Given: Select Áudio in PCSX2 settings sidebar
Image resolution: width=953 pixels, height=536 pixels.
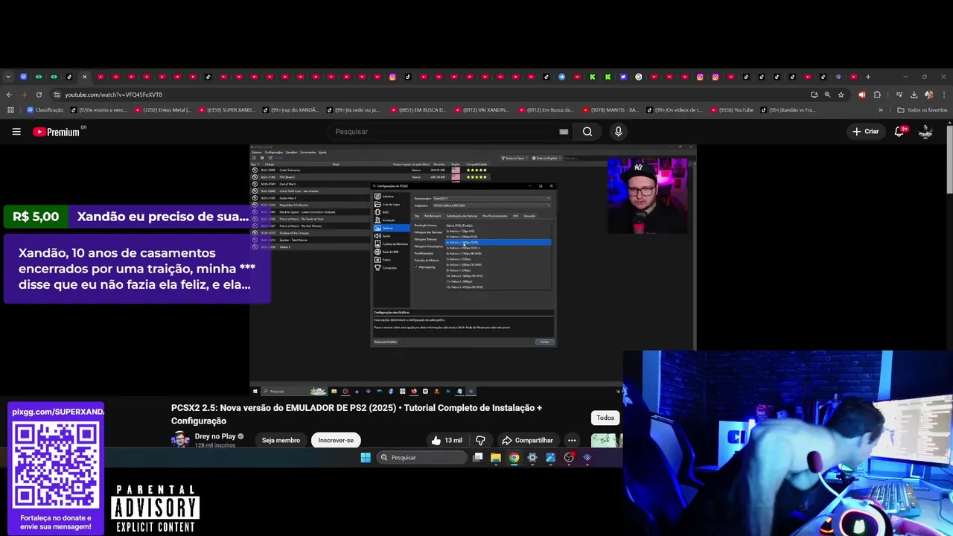Looking at the screenshot, I should click(390, 235).
